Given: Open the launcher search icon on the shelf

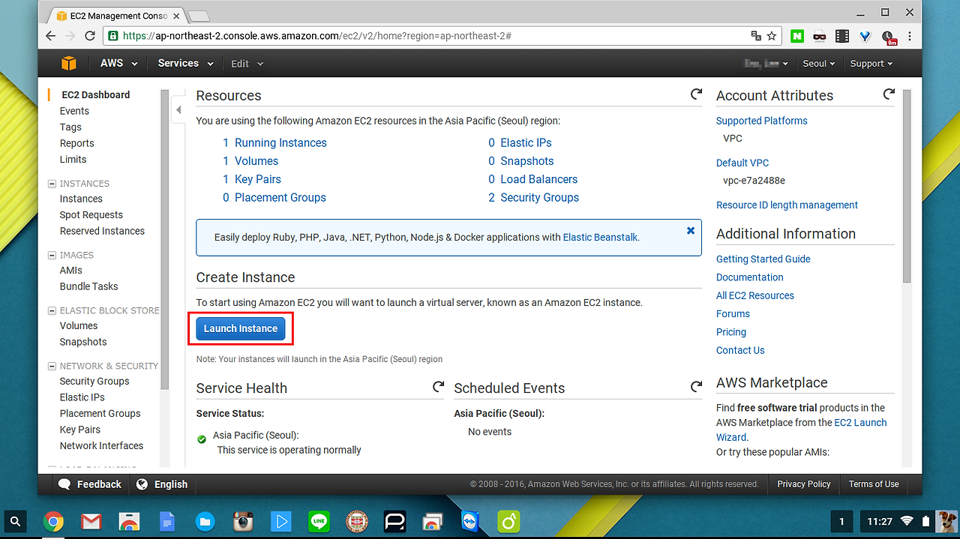Looking at the screenshot, I should click(16, 521).
